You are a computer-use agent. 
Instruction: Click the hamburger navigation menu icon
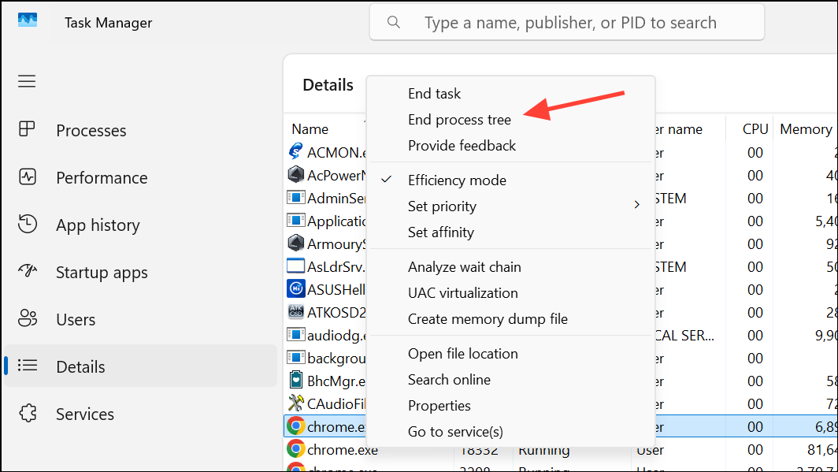[26, 81]
